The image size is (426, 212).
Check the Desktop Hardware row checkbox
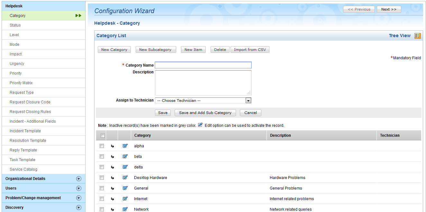pos(102,178)
